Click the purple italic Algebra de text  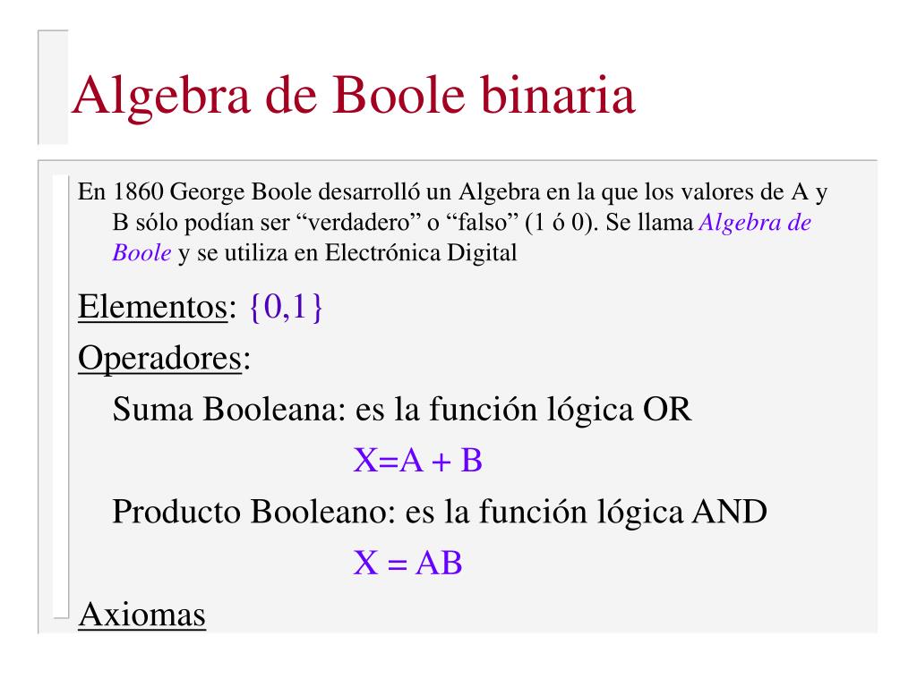pyautogui.click(x=755, y=223)
